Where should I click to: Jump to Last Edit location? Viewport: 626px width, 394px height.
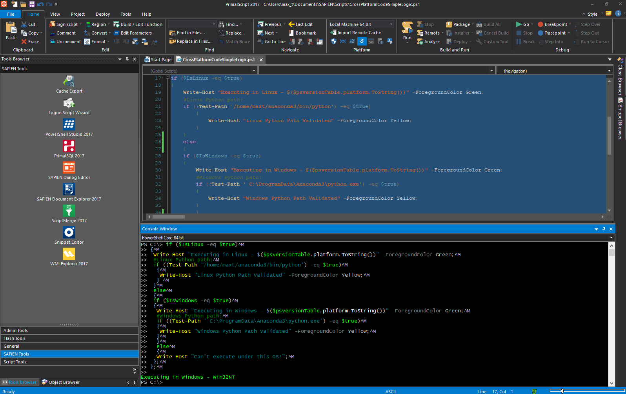pyautogui.click(x=300, y=24)
